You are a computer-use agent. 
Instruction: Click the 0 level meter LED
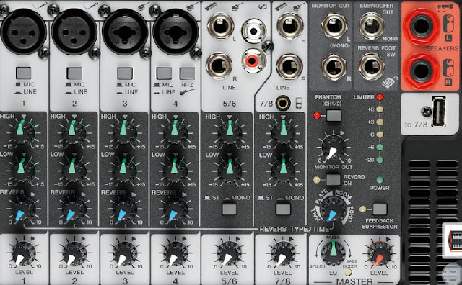point(380,135)
